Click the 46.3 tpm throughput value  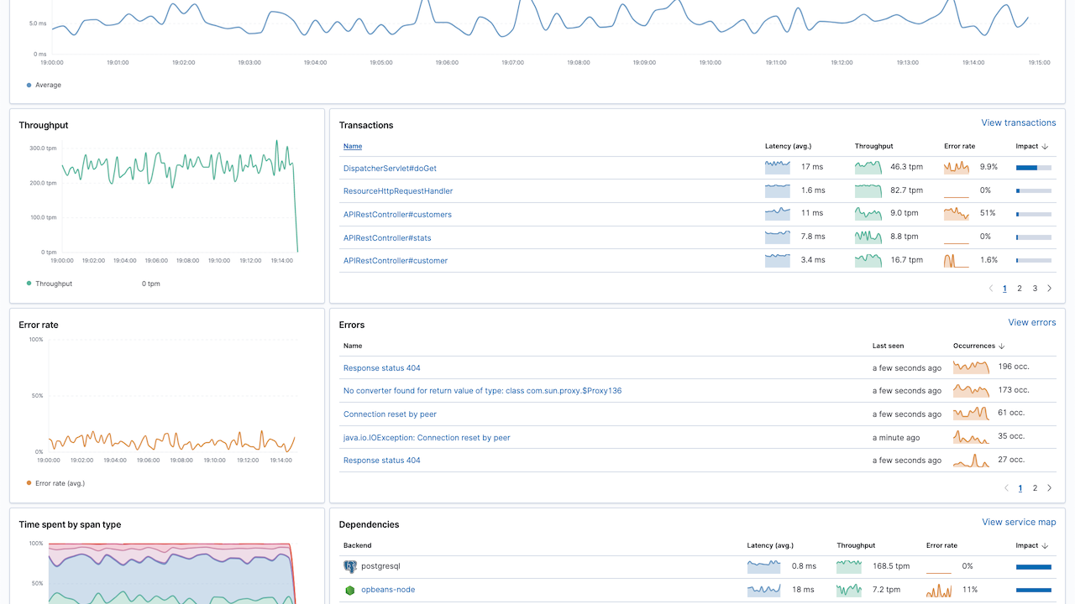point(906,168)
